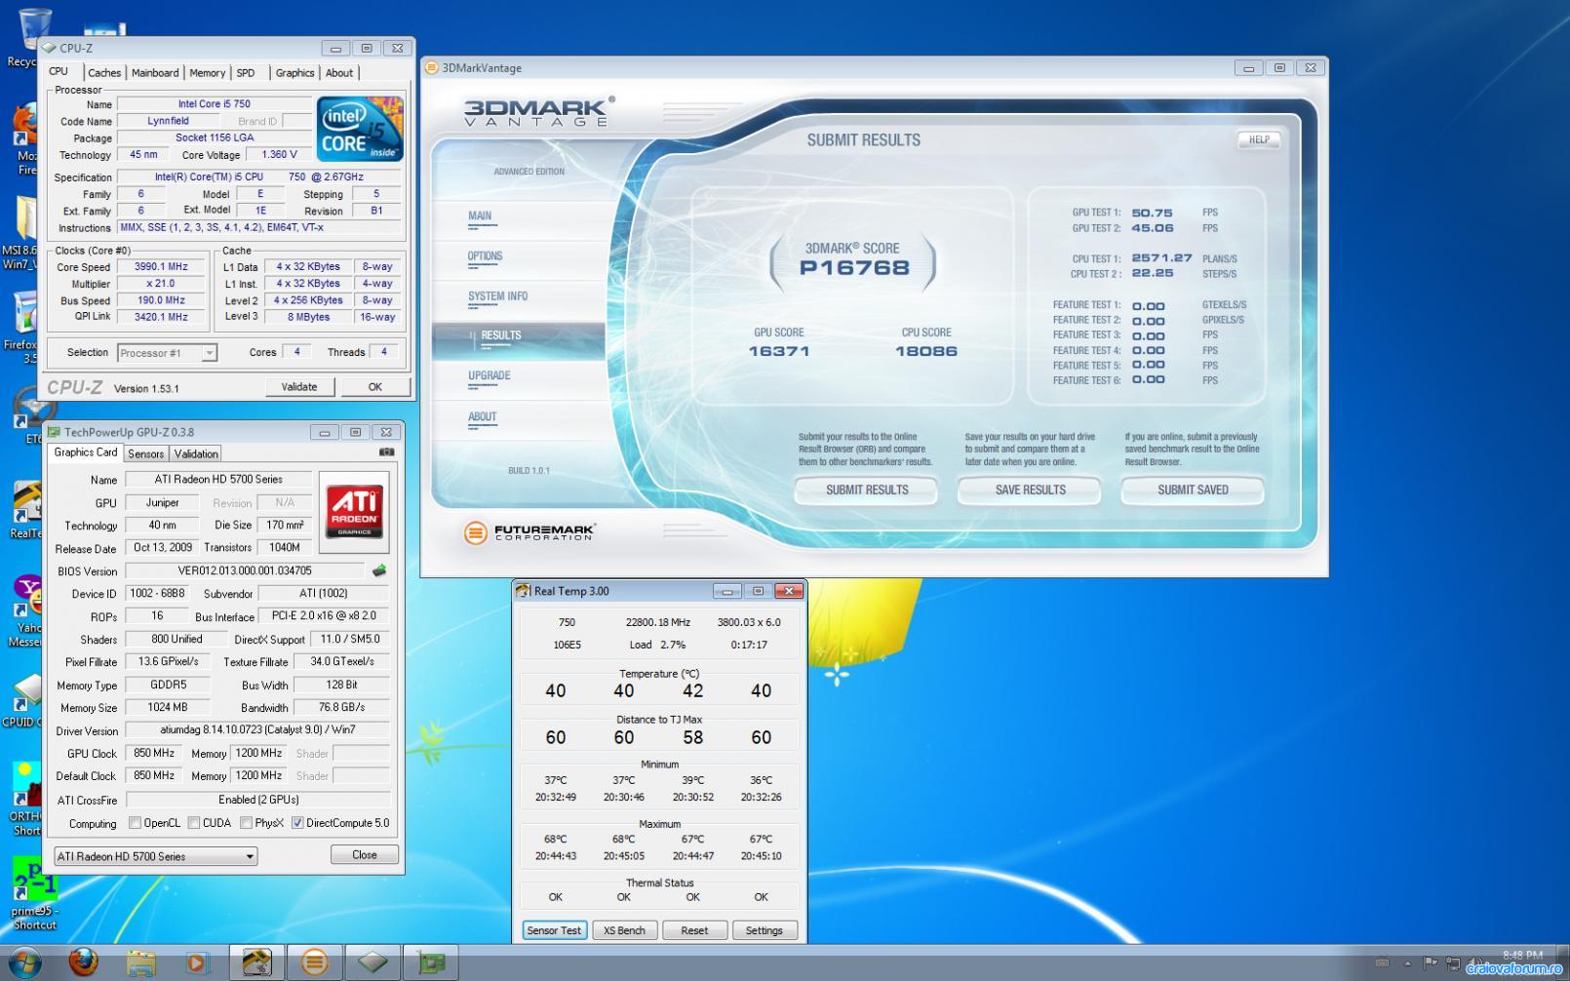Switch to Real Temp via taskbar icon

click(x=256, y=962)
